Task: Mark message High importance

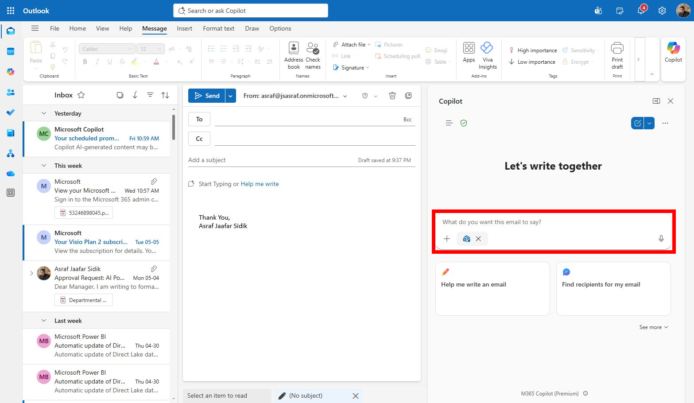Action: [533, 50]
